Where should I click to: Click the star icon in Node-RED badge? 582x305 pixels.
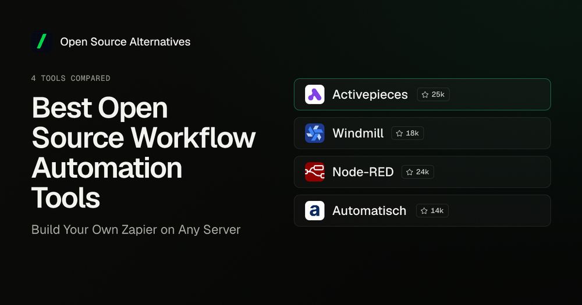[x=409, y=172]
